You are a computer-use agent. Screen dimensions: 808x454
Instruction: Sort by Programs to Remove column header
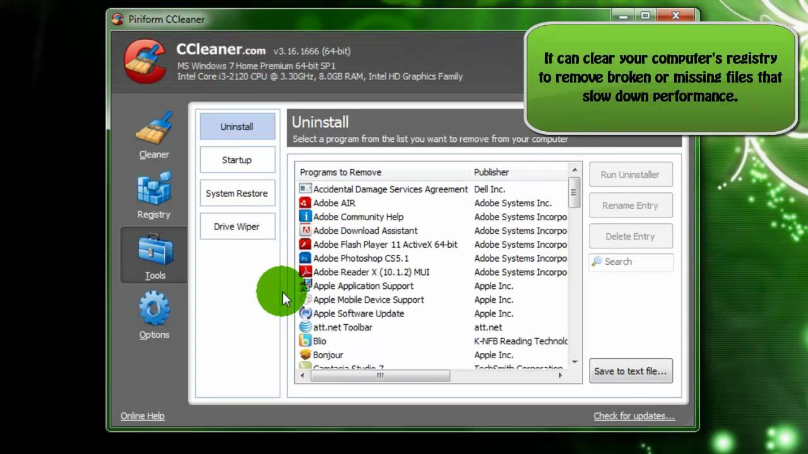tap(383, 172)
